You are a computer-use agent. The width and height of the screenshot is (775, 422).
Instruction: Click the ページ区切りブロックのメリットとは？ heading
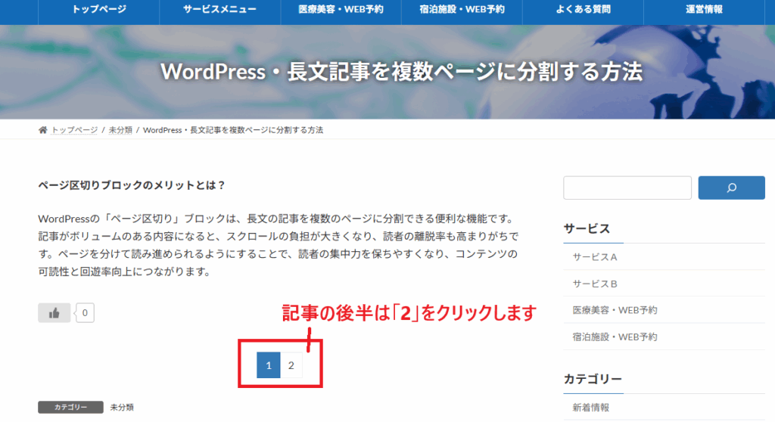(132, 185)
